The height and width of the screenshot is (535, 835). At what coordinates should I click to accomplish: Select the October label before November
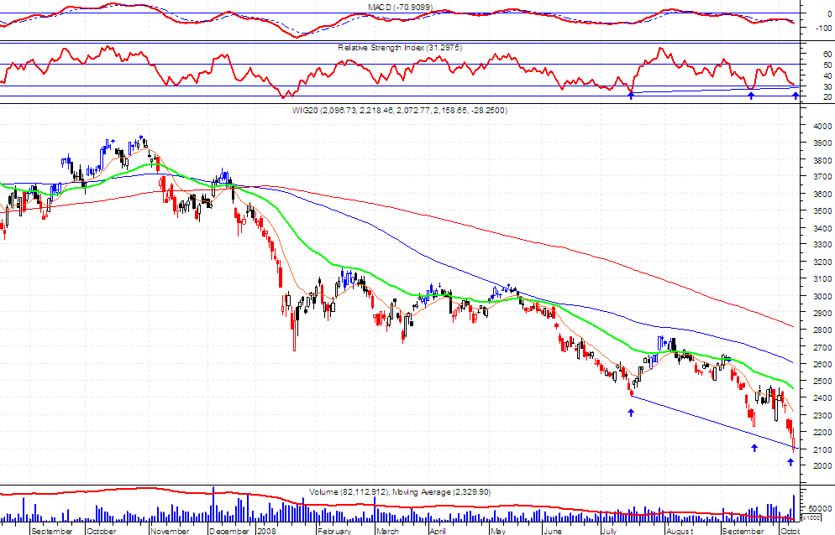click(x=101, y=531)
